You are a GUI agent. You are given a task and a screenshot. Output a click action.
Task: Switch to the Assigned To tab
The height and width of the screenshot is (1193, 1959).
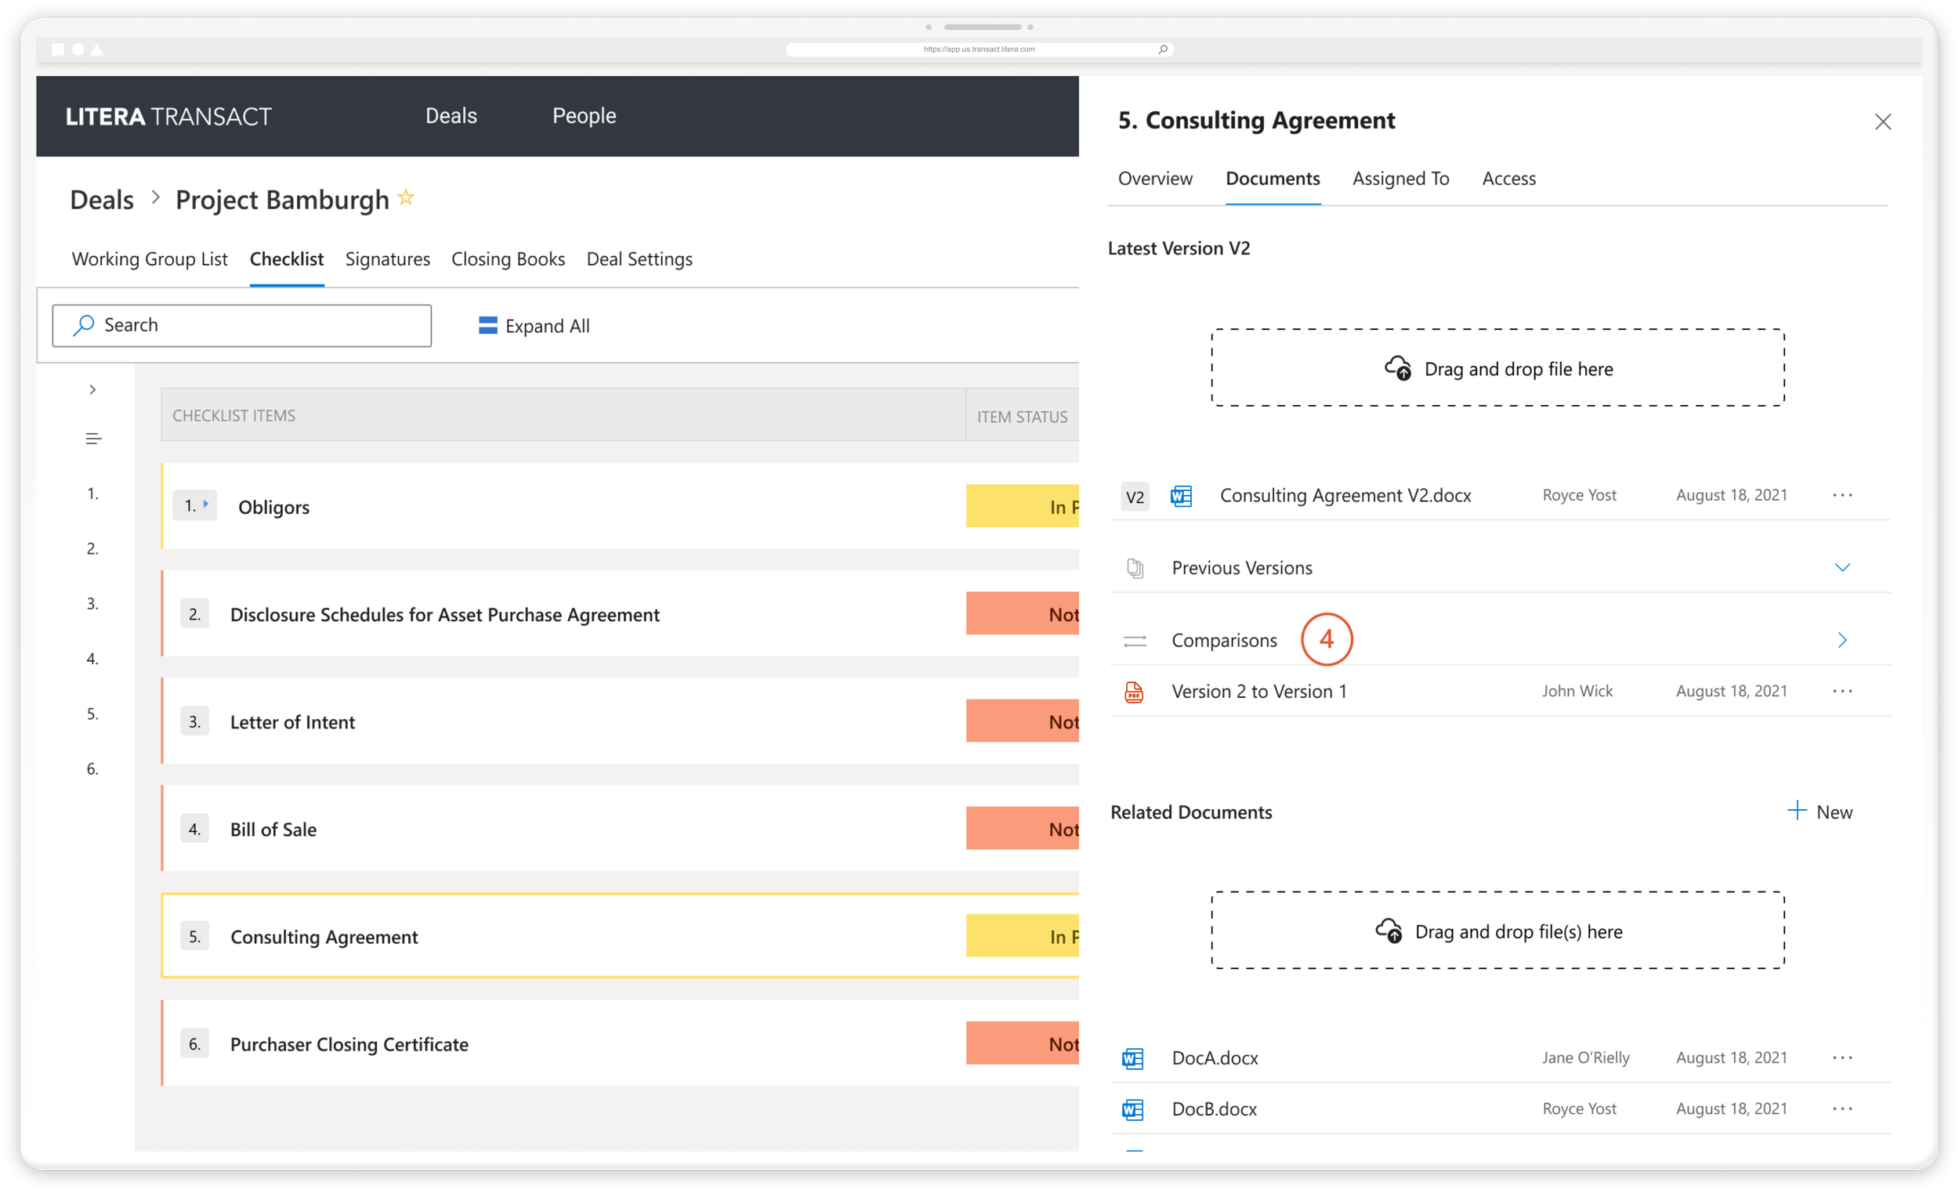1400,179
